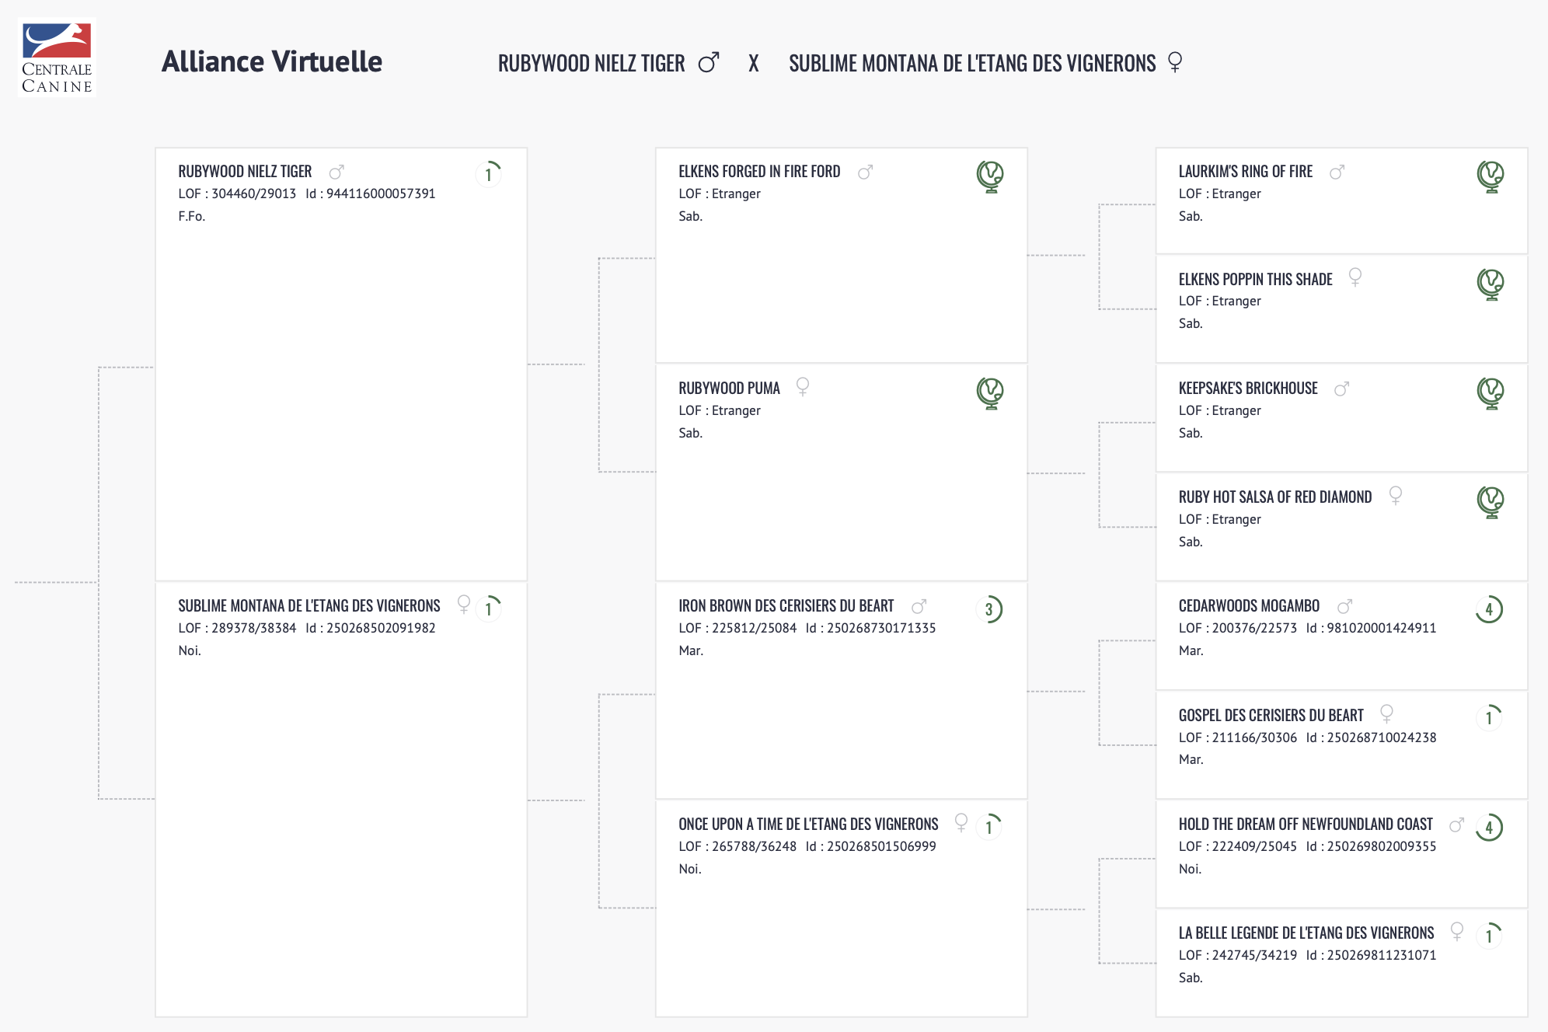
Task: Open Sublime Montana De L'Etang Des Vignerons card
Action: click(309, 605)
